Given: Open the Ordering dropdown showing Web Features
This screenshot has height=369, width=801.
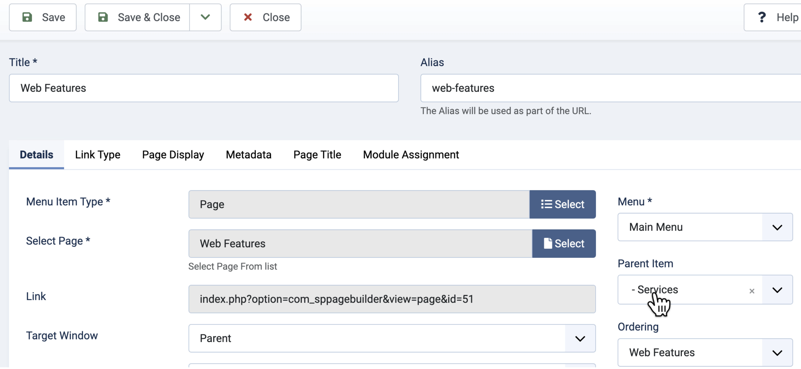Looking at the screenshot, I should pos(705,352).
